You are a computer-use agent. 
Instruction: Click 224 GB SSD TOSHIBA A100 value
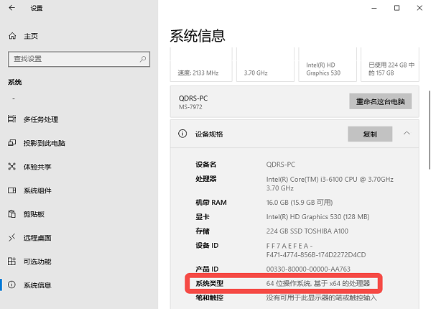307,231
